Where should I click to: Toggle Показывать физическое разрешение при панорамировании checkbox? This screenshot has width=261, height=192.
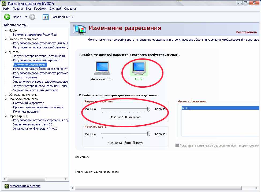(x=177, y=145)
